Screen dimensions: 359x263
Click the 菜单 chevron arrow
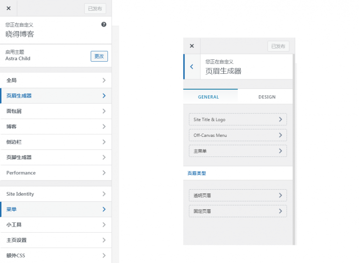(104, 209)
